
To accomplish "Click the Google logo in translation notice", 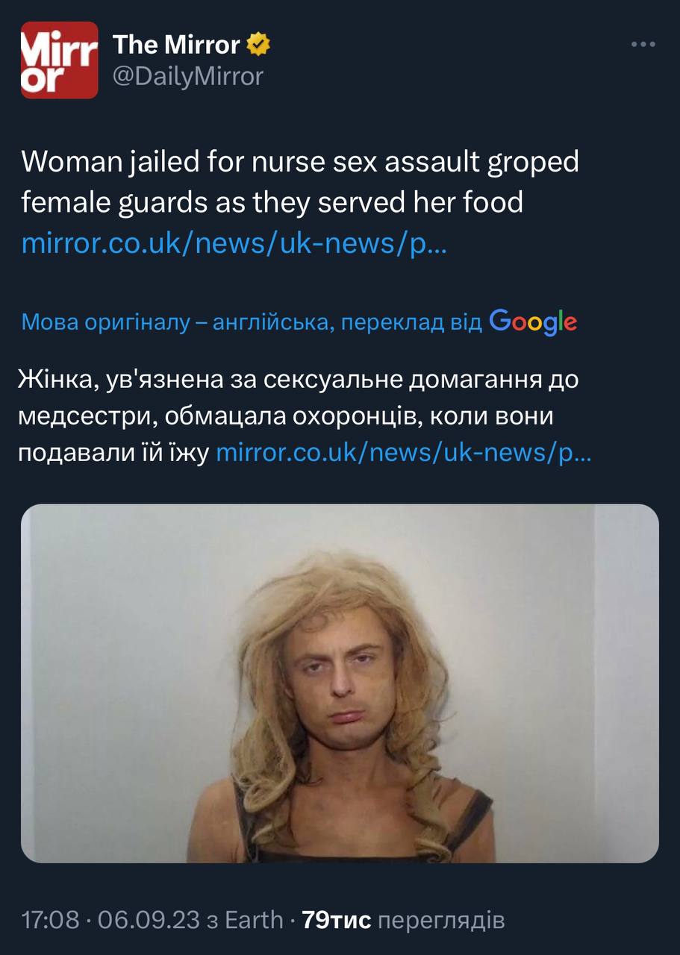I will click(533, 322).
